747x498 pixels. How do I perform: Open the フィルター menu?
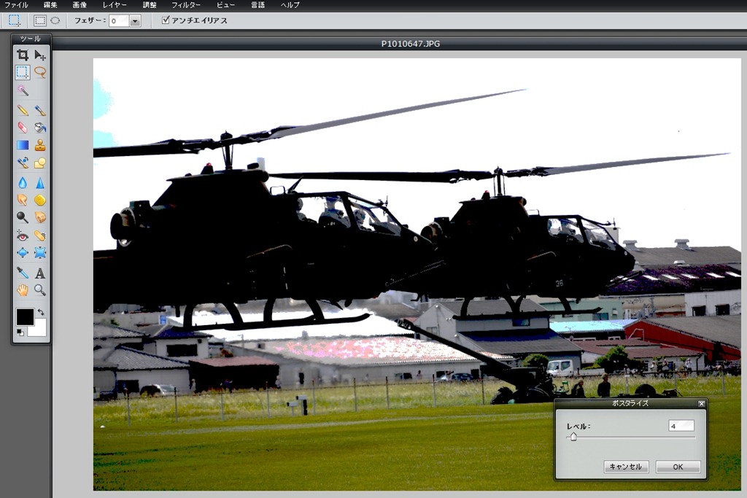(185, 5)
